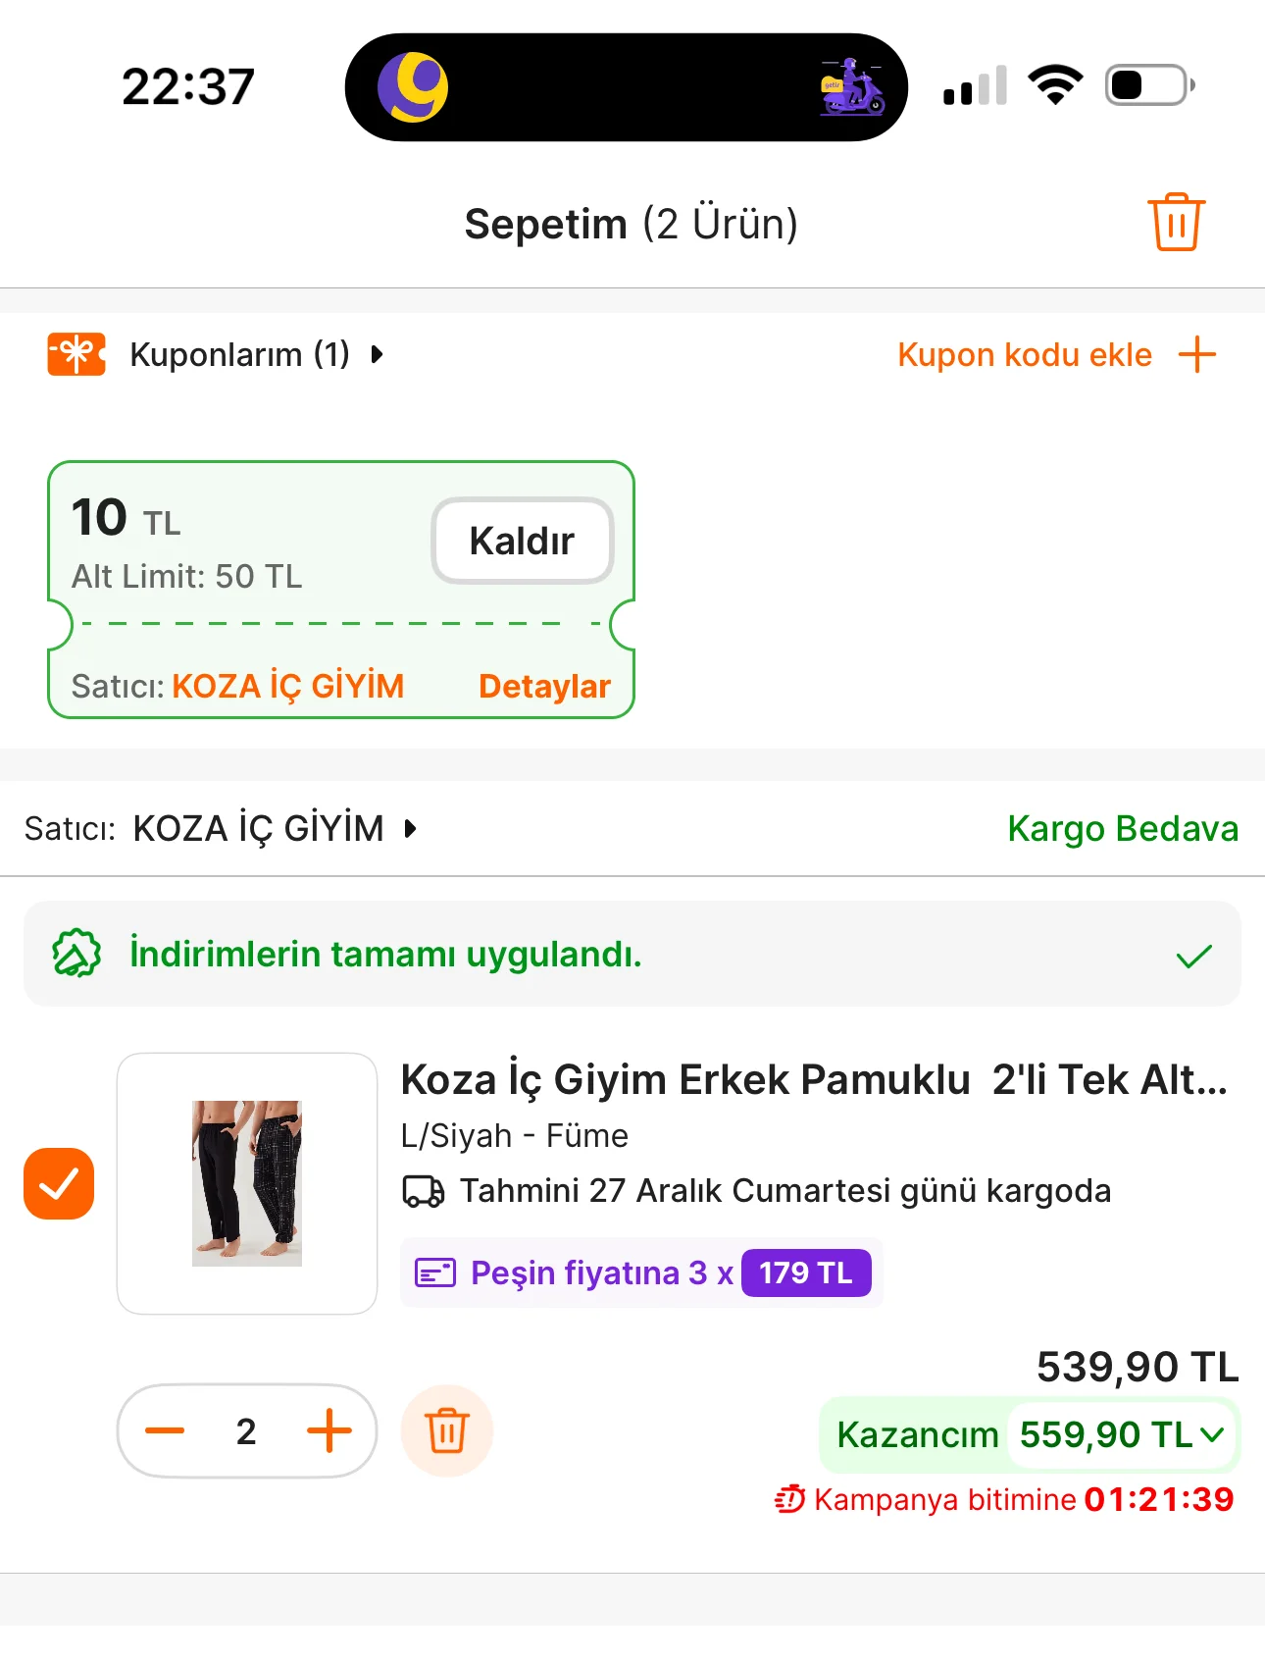Expand the Kuponlarım (1) section
Viewport: 1265px width, 1661px height.
point(377,354)
